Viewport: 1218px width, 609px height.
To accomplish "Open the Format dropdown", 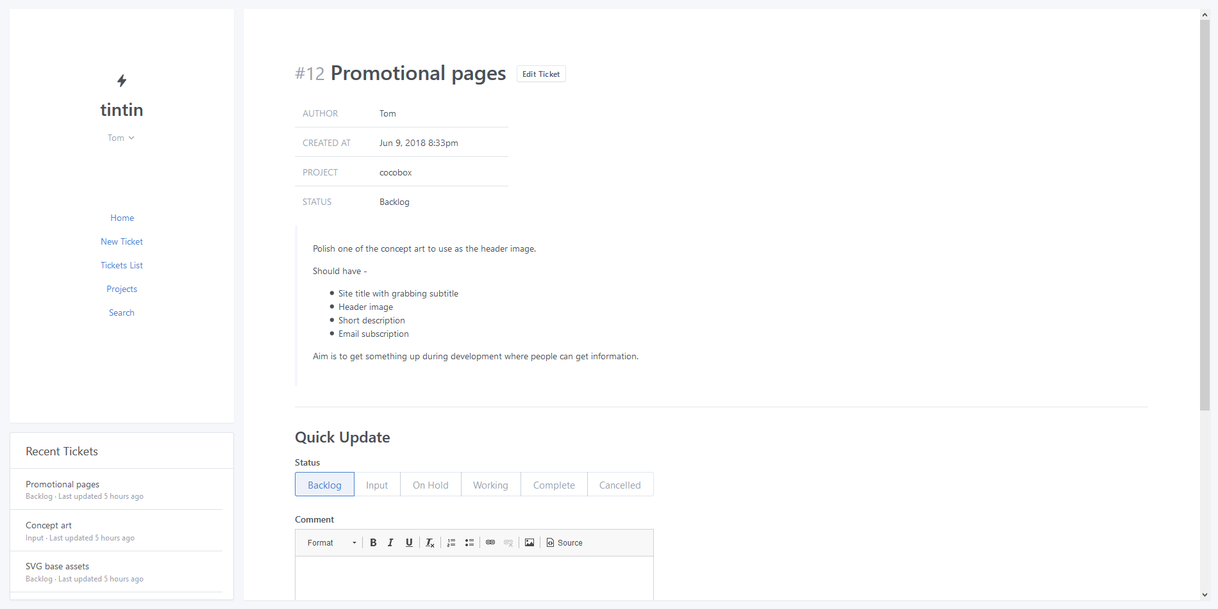I will tap(331, 542).
